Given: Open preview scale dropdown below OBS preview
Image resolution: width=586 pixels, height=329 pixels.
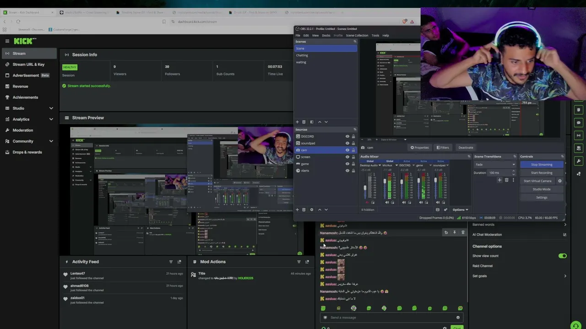Looking at the screenshot, I should click(405, 139).
